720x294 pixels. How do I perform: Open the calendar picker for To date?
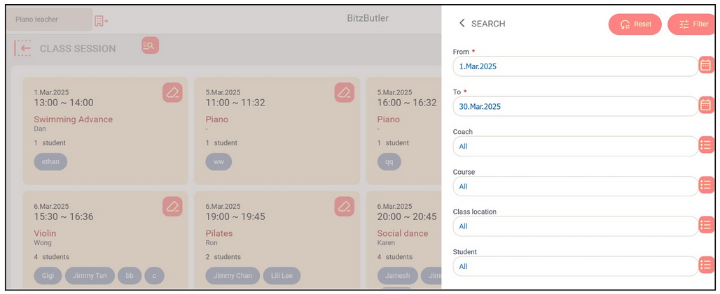[x=706, y=105]
